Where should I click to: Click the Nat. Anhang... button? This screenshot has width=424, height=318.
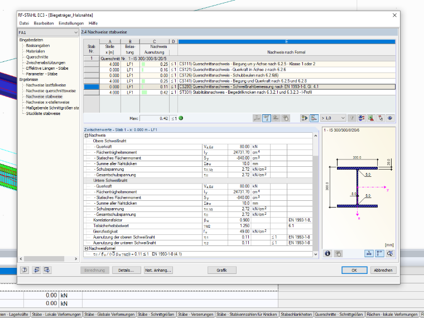158,270
